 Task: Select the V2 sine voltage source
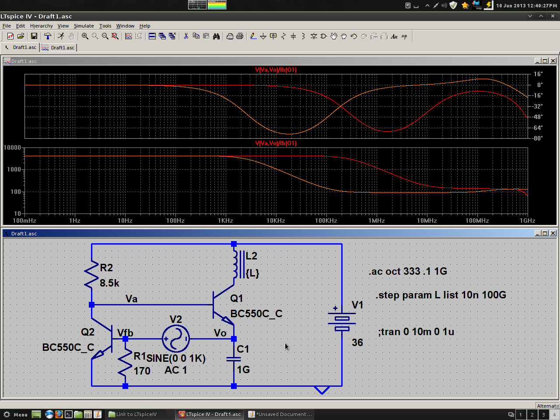coord(176,339)
